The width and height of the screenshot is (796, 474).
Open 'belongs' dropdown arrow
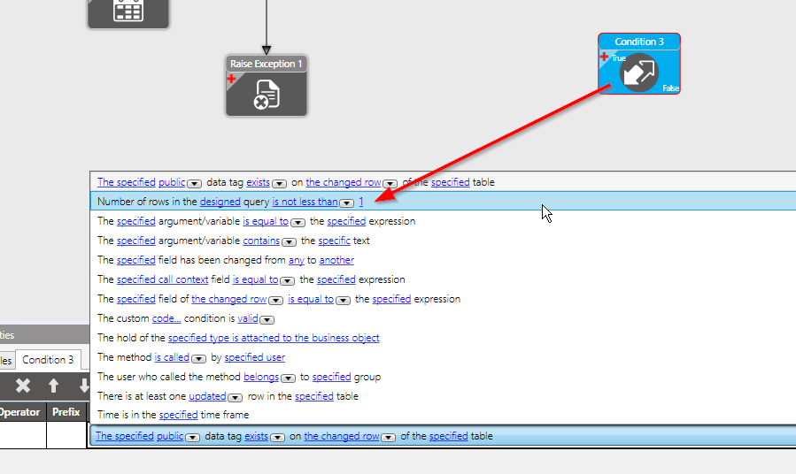coord(288,378)
